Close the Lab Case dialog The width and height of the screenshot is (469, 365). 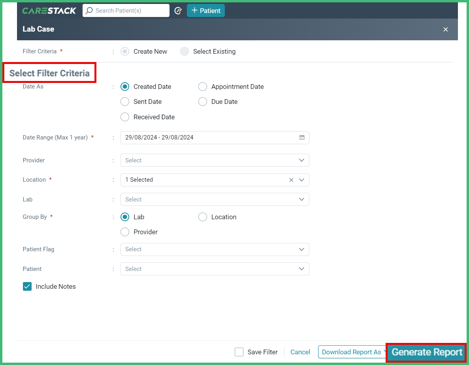(x=446, y=29)
